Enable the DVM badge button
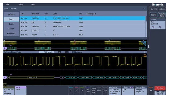 [99, 90]
